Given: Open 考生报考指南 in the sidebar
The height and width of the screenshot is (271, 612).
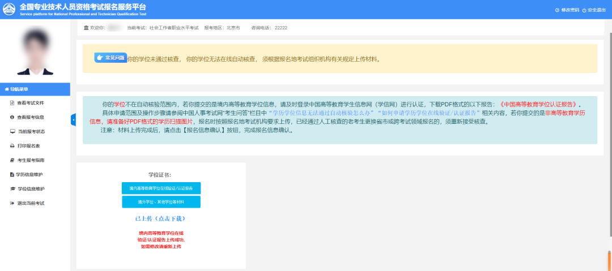Looking at the screenshot, I should (x=35, y=160).
